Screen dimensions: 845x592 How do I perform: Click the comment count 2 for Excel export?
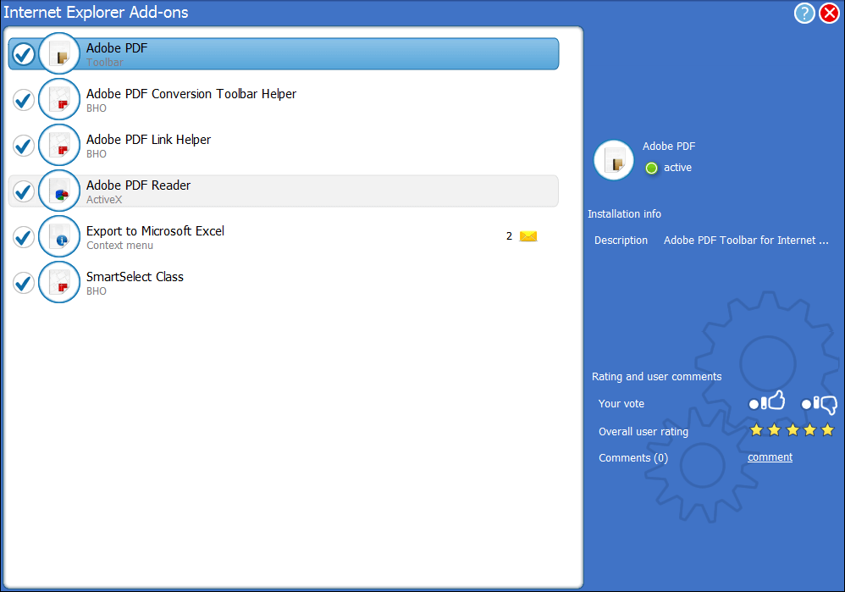[509, 236]
